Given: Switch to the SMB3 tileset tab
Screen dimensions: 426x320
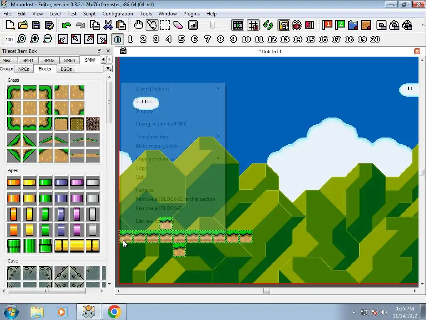Looking at the screenshot, I should pos(69,60).
